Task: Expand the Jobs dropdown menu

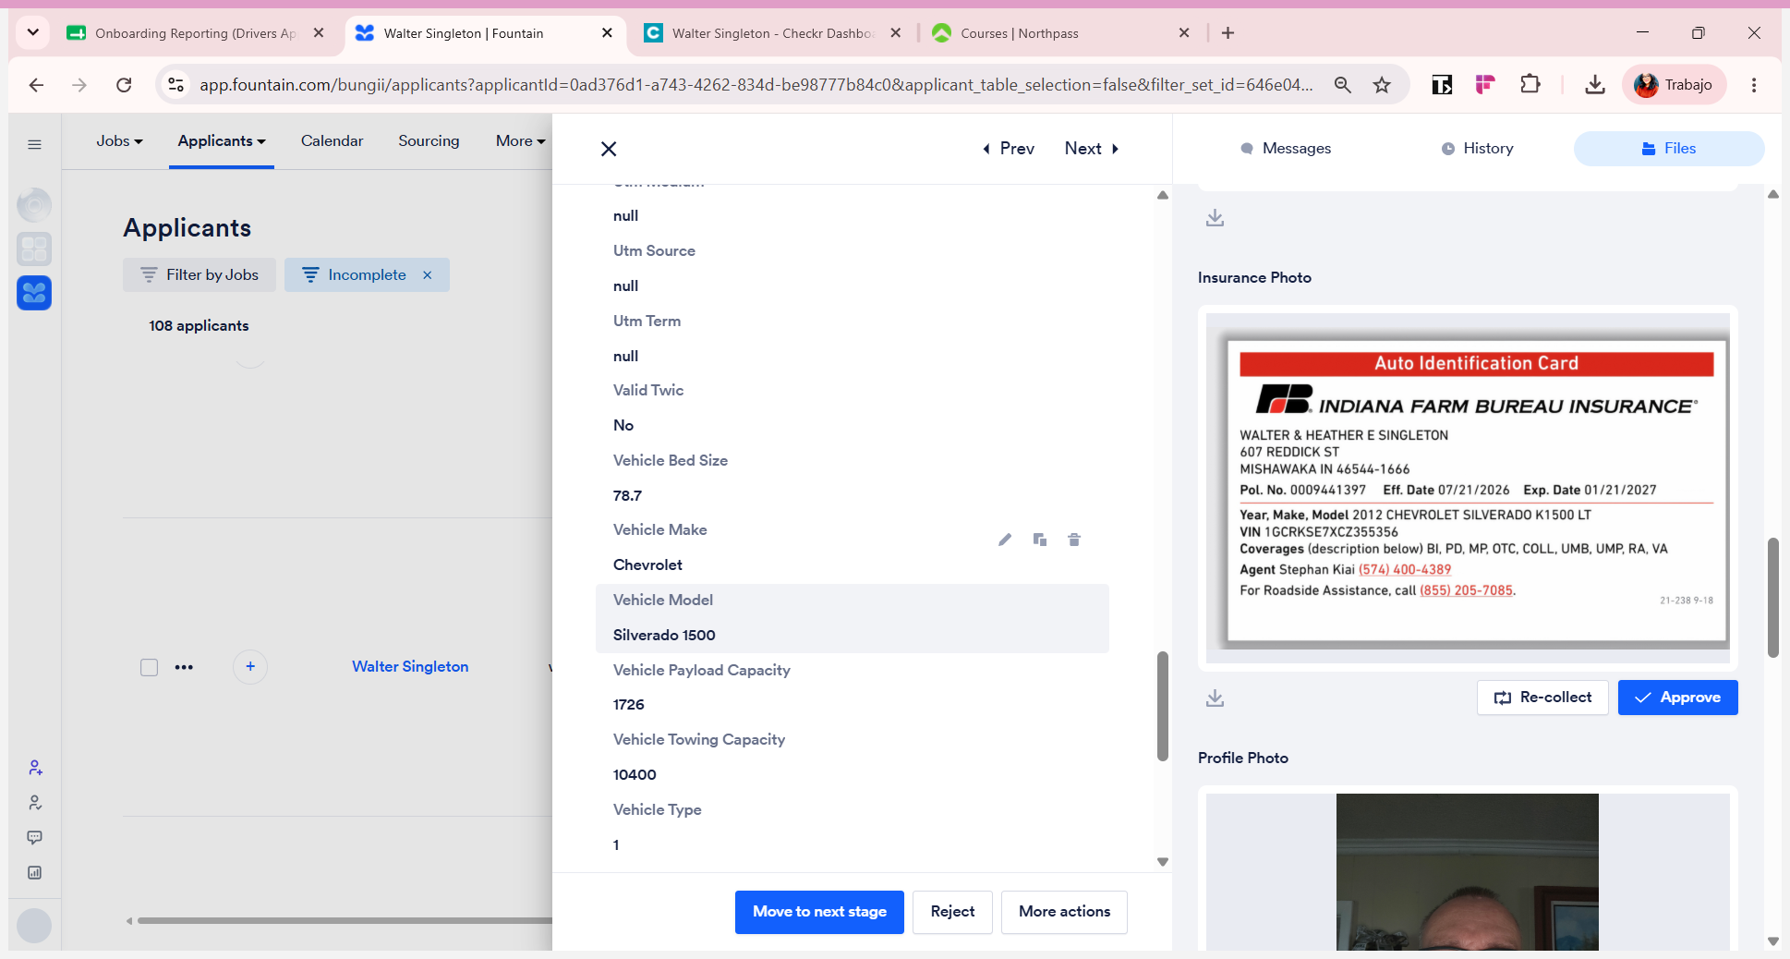Action: (120, 140)
